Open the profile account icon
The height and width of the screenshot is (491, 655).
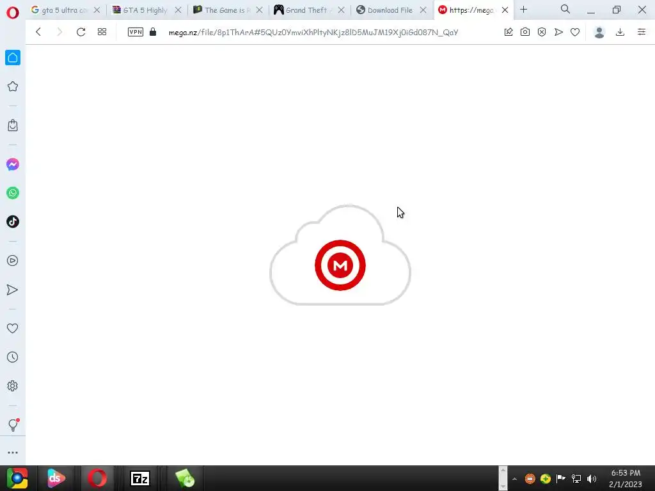pyautogui.click(x=599, y=32)
